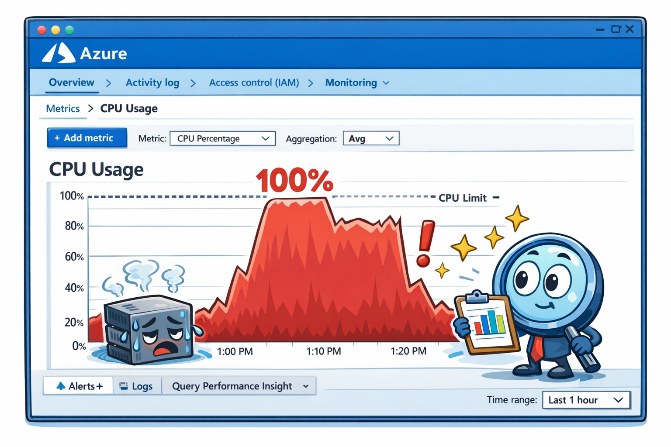This screenshot has height=447, width=671.
Task: Click the 60% y-axis label
Action: tap(74, 257)
